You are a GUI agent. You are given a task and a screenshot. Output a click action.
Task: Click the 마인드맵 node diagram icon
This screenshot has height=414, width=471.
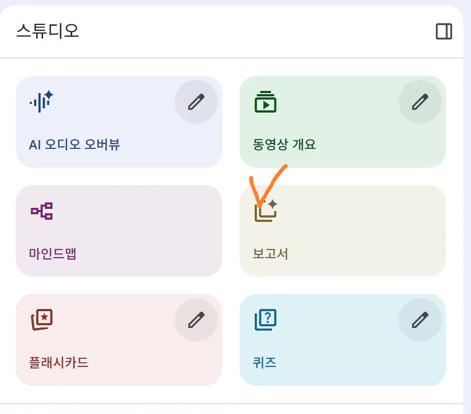[x=43, y=211]
